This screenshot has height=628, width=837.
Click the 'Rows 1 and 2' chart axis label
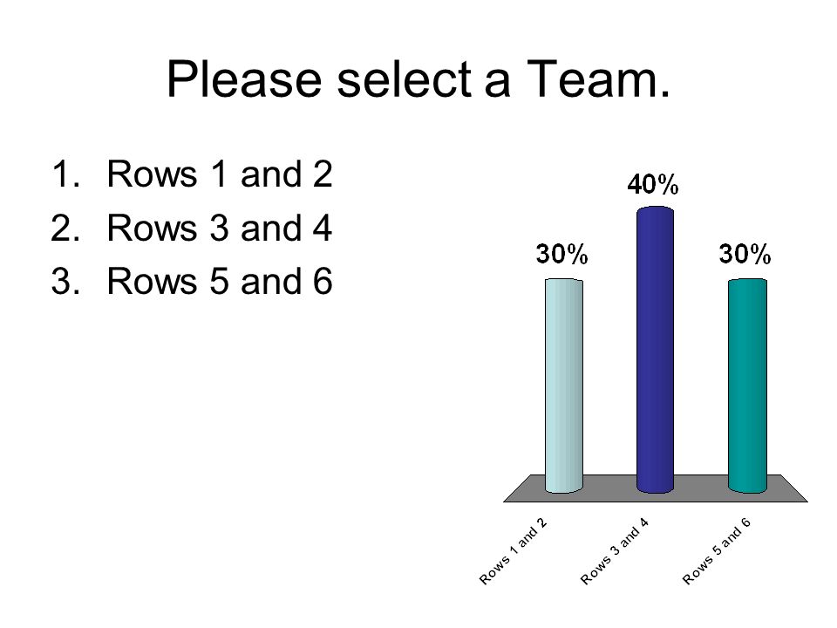[513, 551]
